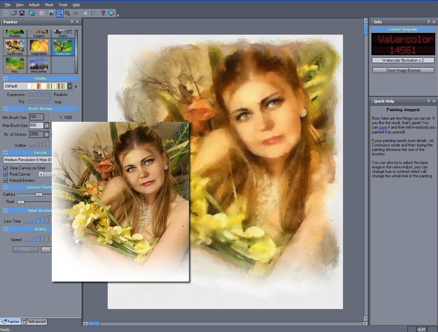The height and width of the screenshot is (332, 438).
Task: Follow the save link in Quick Help
Action: (x=383, y=127)
